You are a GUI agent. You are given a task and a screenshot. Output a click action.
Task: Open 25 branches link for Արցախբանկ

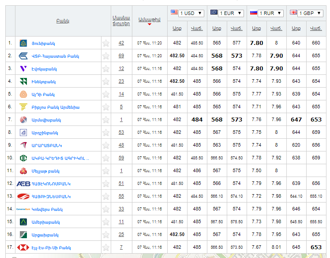point(121,235)
